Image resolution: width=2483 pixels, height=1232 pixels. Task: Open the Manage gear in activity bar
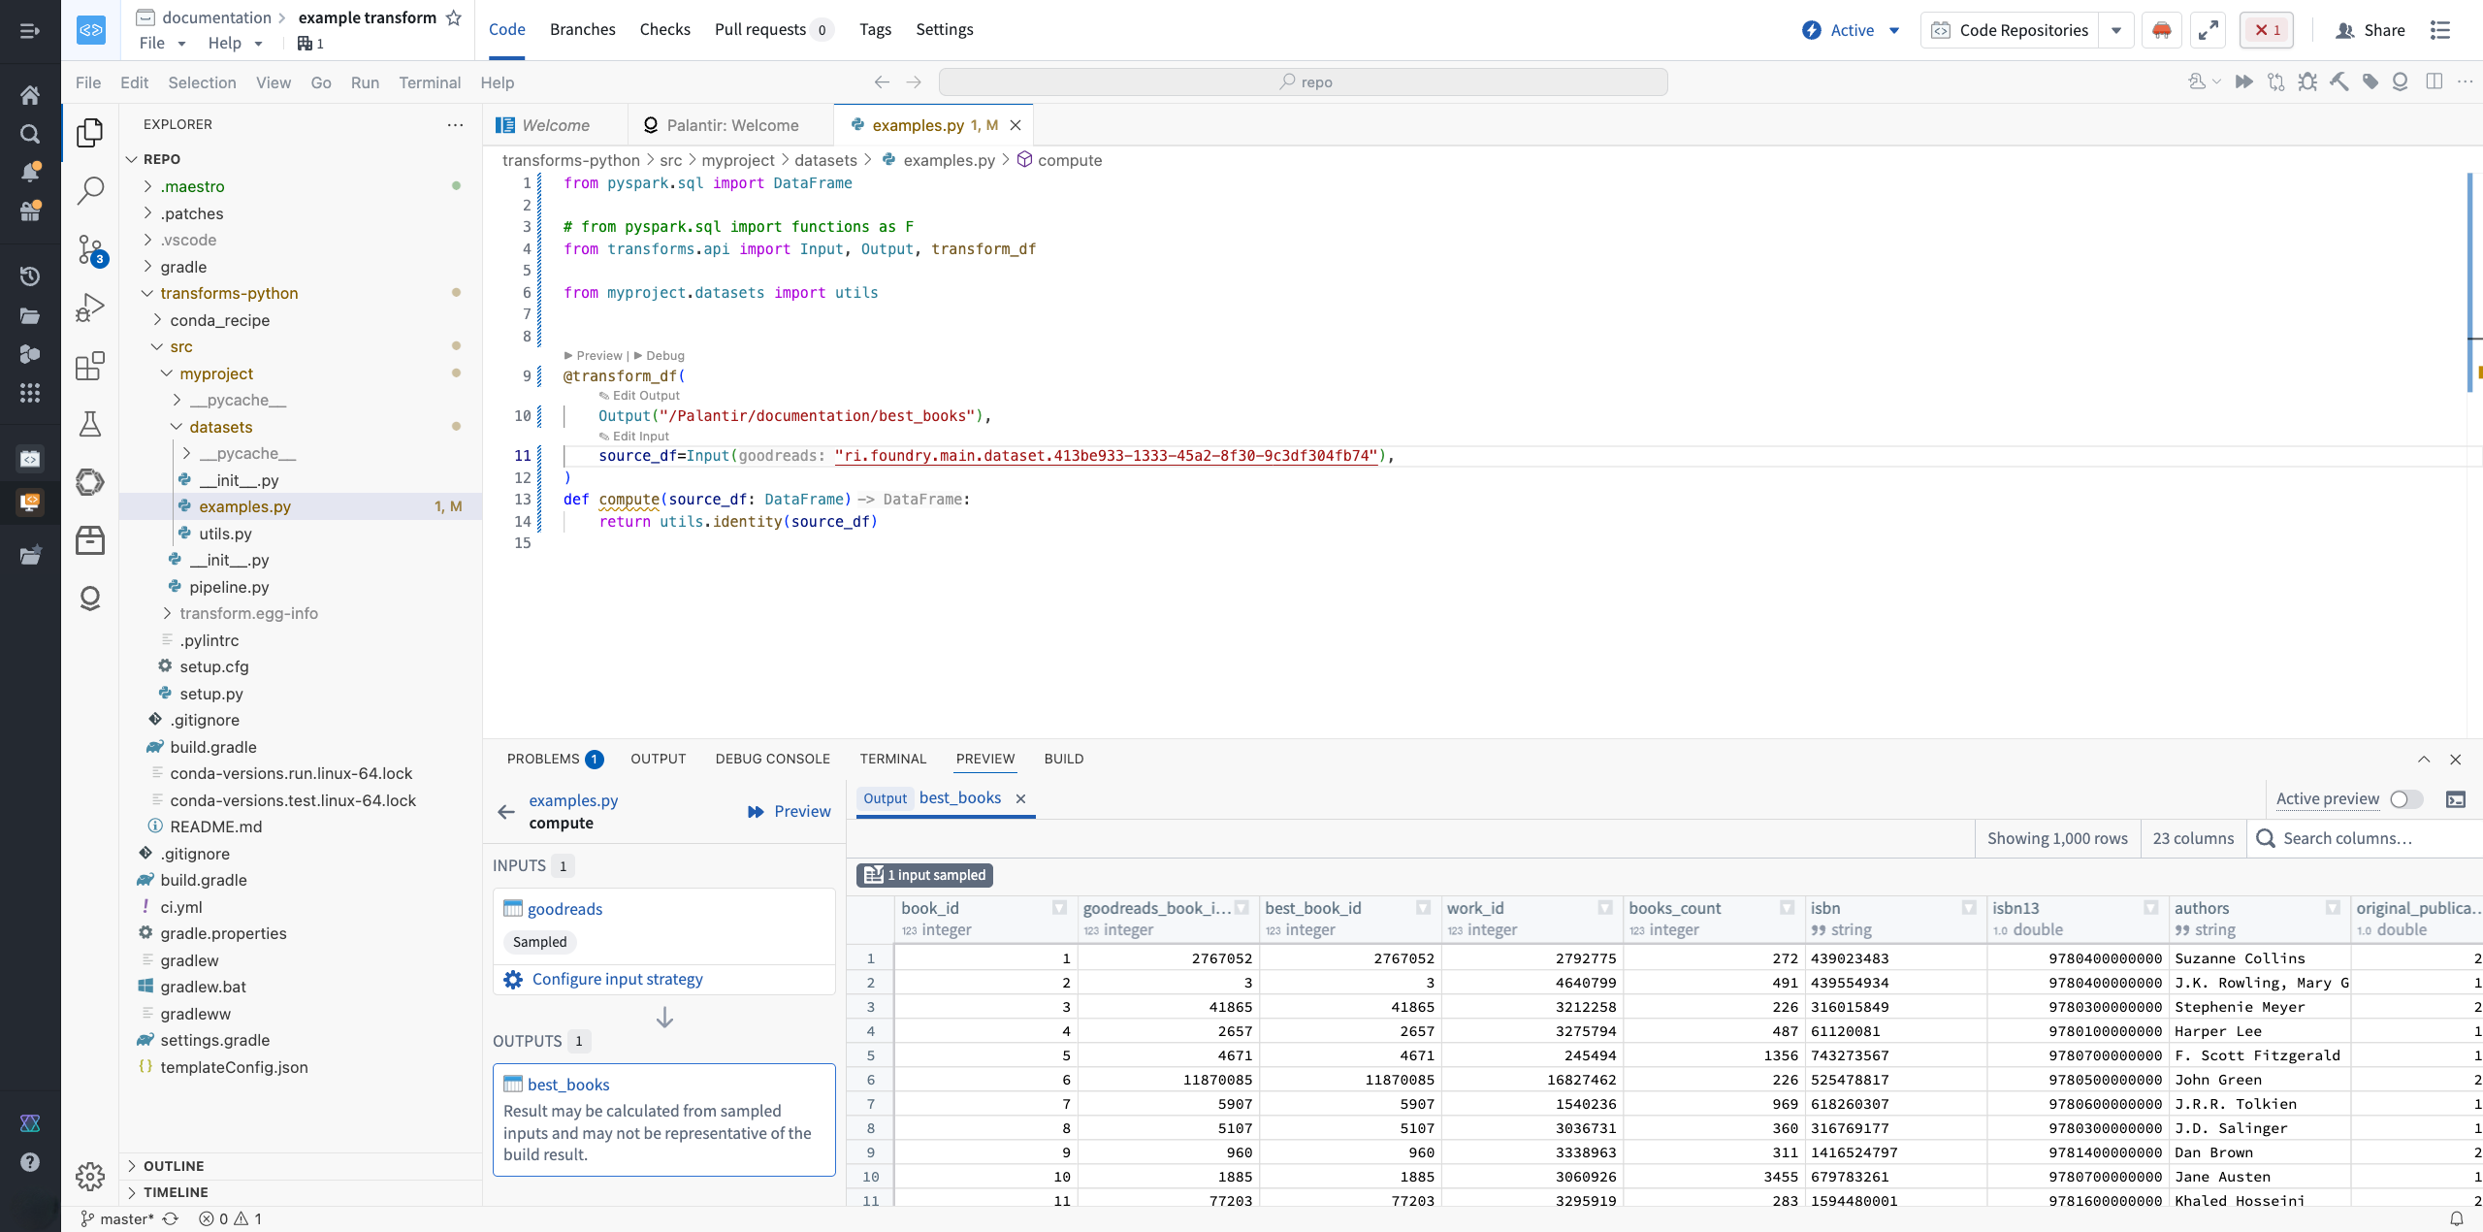point(90,1176)
